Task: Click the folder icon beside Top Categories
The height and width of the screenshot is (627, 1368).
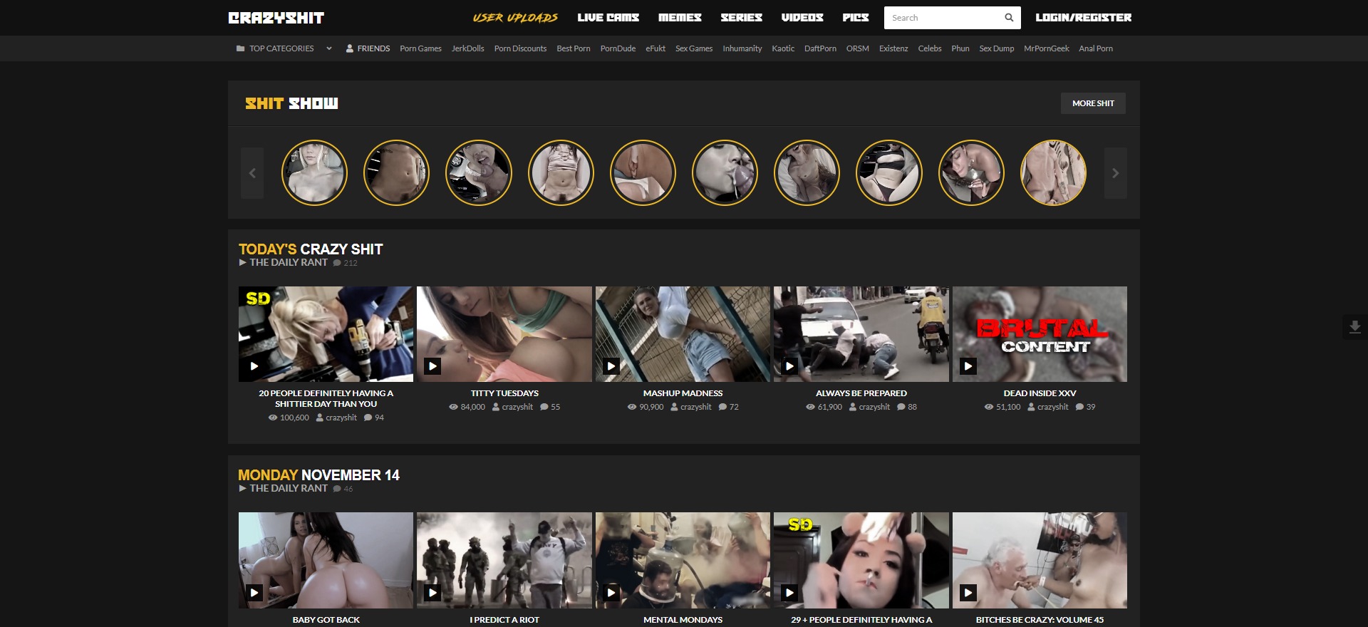Action: pyautogui.click(x=240, y=48)
